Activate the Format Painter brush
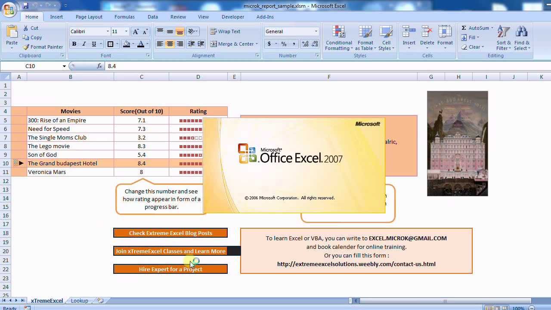Screen dimensions: 551x310 pos(26,47)
